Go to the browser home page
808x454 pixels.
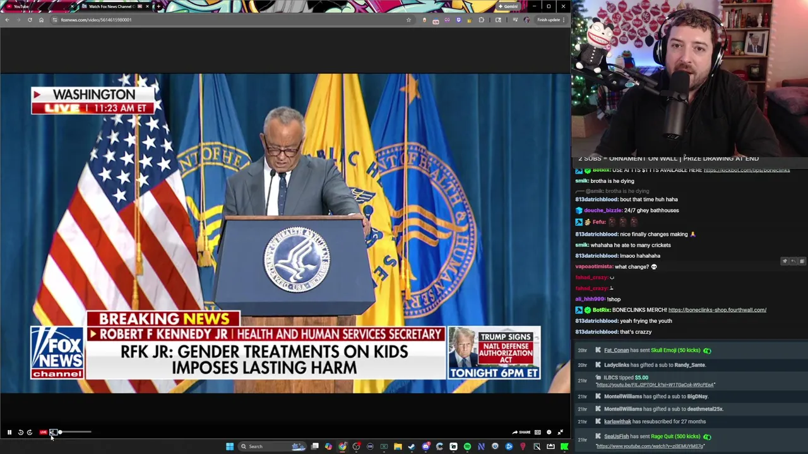(x=41, y=20)
